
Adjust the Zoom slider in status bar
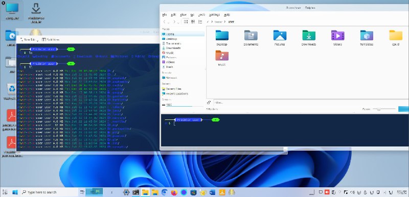(384, 109)
